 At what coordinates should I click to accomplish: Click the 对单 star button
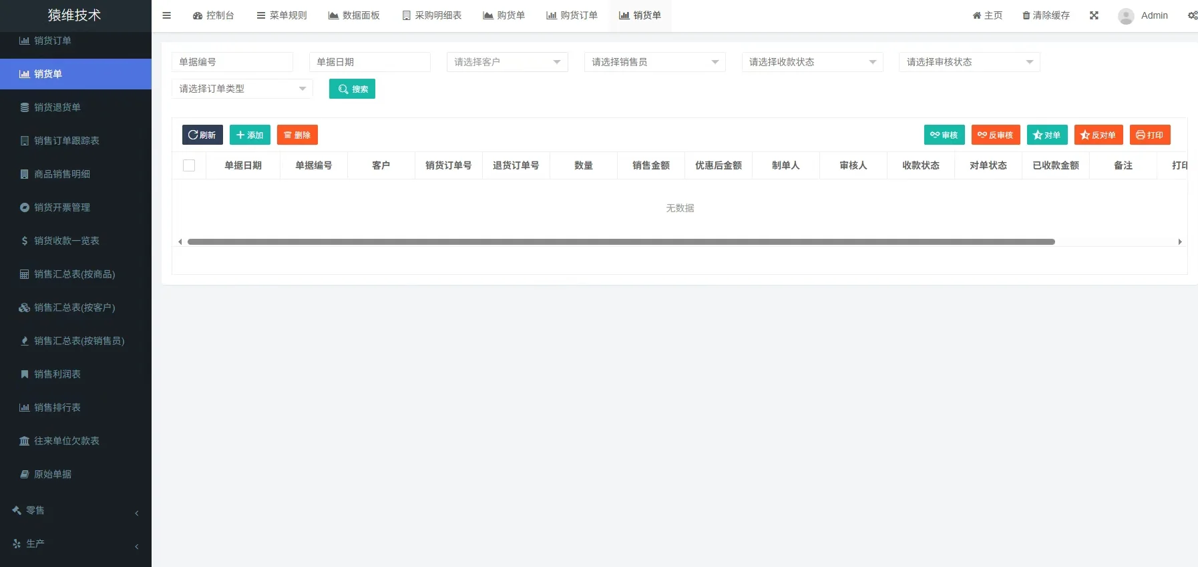click(x=1047, y=135)
